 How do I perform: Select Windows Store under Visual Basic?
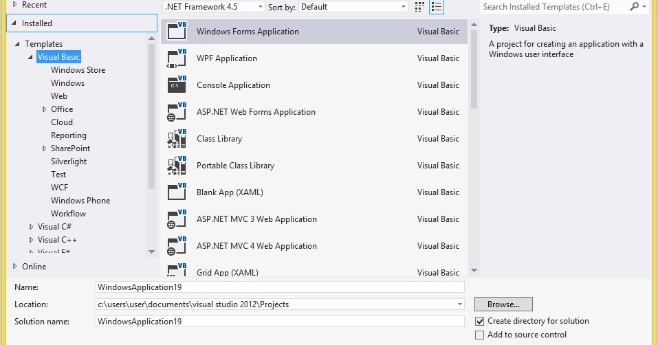coord(78,70)
